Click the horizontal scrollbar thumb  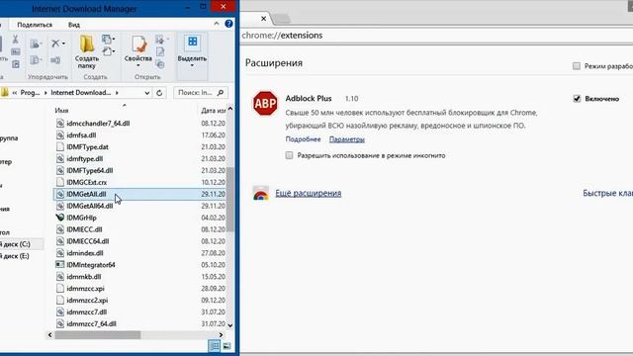pos(98,335)
